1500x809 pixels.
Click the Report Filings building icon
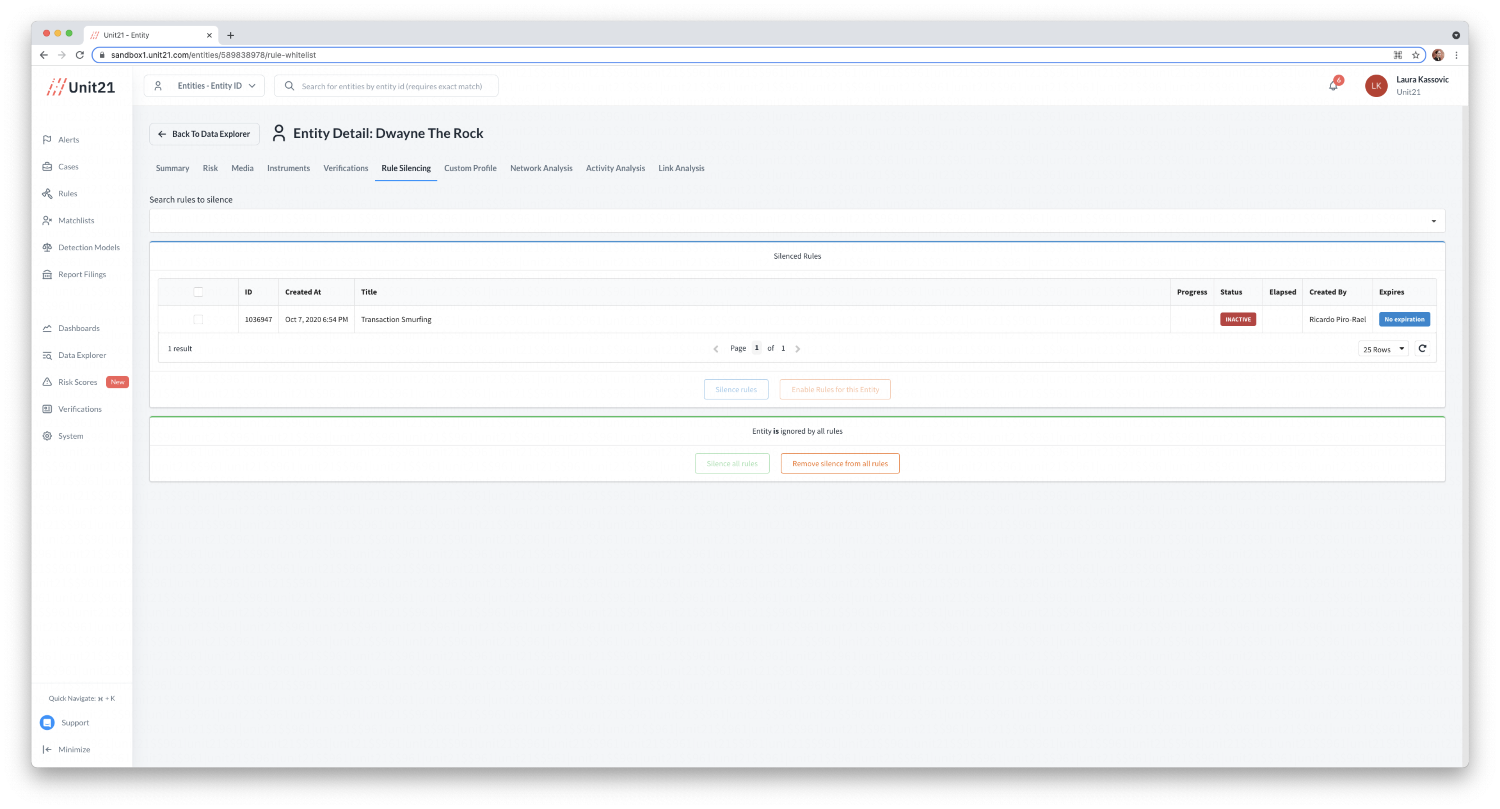[47, 274]
